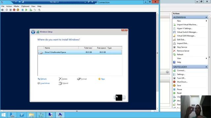The height and width of the screenshot is (118, 211).
Task: Open the File menu
Action: click(x=3, y=6)
